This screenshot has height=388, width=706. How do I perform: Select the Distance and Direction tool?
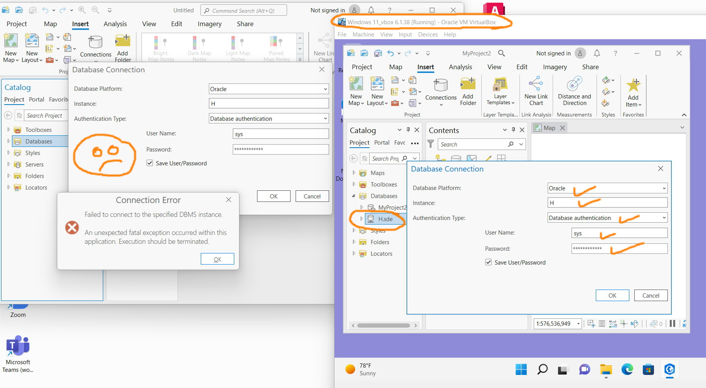(x=574, y=92)
